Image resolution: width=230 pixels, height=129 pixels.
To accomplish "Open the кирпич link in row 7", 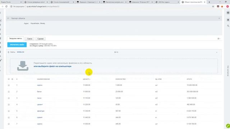I will pos(40,124).
